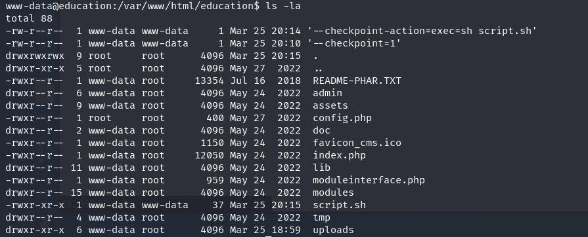Click the '--checkpoint=1' filename
The height and width of the screenshot is (237, 588).
[354, 43]
